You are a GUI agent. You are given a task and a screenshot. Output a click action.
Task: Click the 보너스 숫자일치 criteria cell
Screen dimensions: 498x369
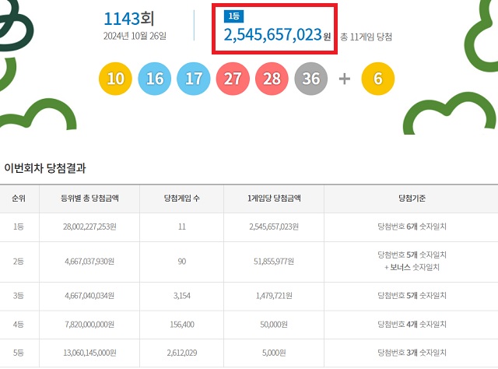click(412, 261)
